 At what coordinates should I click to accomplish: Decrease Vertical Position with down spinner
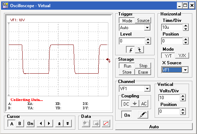coord(183,113)
